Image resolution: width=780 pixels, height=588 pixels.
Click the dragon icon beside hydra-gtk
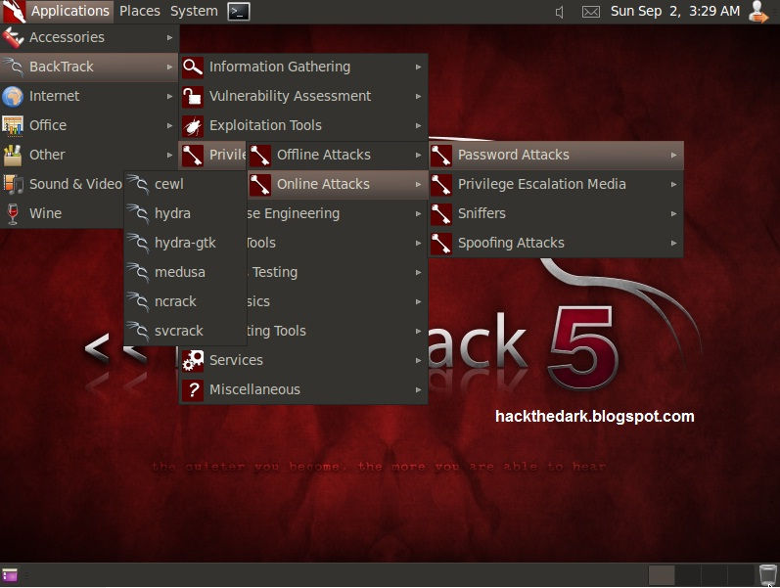138,243
